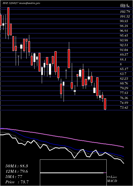
Task: Select the 91.04 price axis label
Action: 124,50
